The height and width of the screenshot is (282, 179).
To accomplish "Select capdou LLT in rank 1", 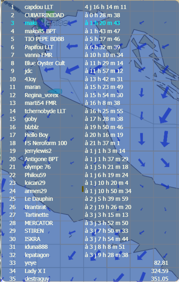I will point(39,7).
